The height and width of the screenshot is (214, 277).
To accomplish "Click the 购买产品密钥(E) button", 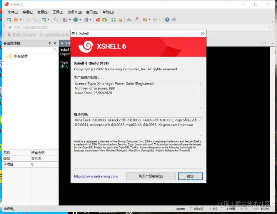I will [151, 176].
